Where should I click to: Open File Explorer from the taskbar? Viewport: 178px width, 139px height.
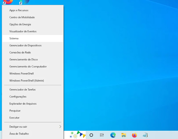(124, 135)
